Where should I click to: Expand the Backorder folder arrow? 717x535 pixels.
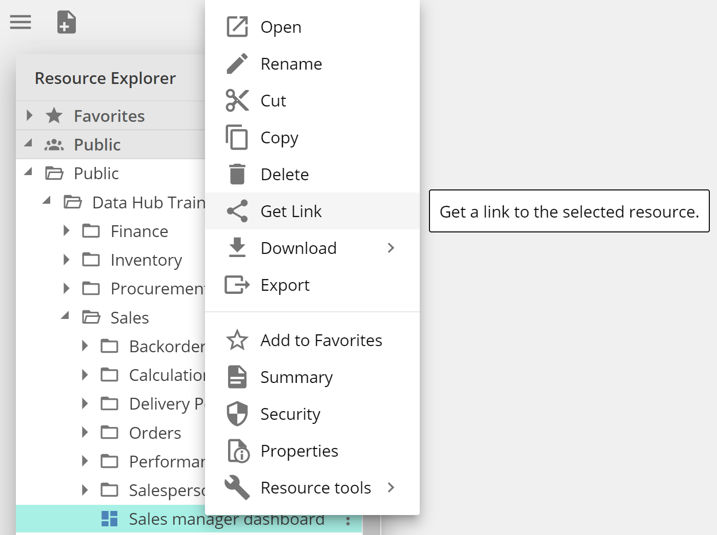tap(85, 346)
